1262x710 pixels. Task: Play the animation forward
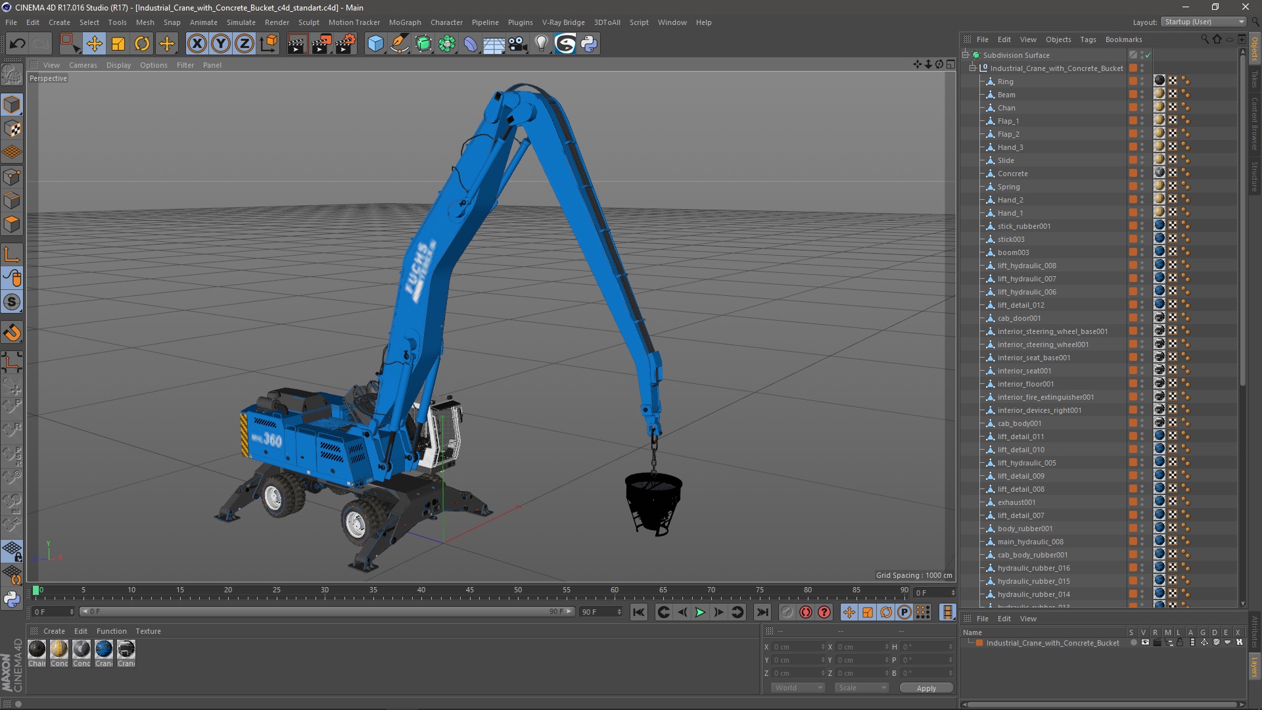tap(700, 612)
